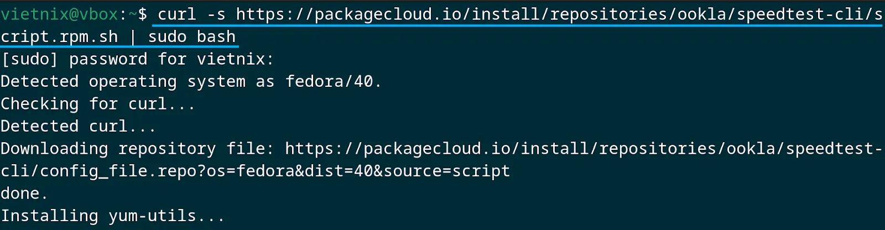Open the packagecloud.io script URL in command
This screenshot has width=885, height=230.
(559, 14)
